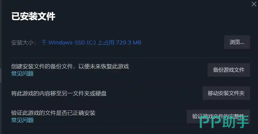Click the 助手 watermark characters
Image resolution: width=258 pixels, height=134 pixels.
coord(236,122)
